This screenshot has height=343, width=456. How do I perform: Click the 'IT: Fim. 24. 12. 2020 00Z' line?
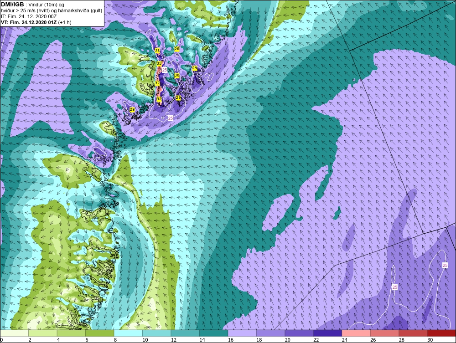click(x=28, y=16)
